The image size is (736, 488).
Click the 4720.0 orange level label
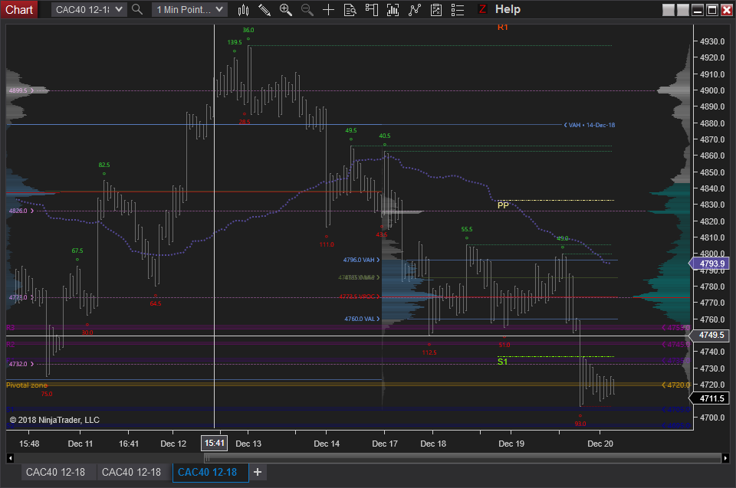click(676, 385)
